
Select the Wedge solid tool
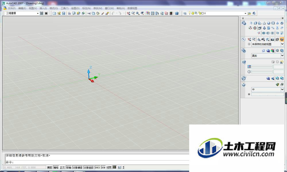pos(260,23)
